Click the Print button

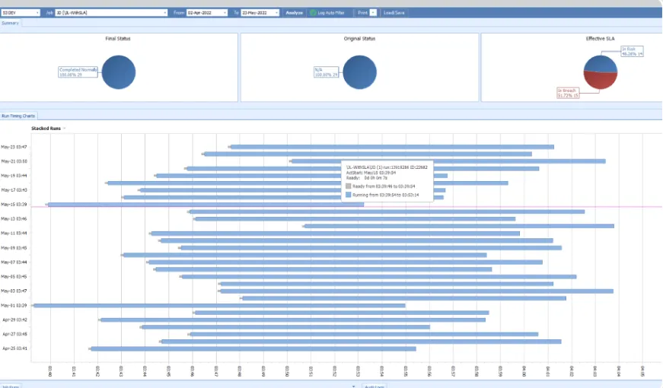click(362, 13)
